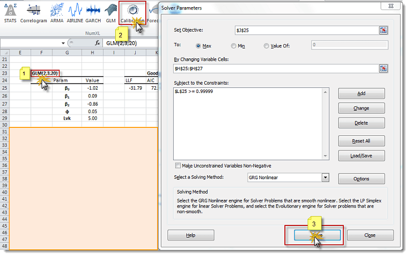Click the Select All corner of spreadsheet
This screenshot has height=256, width=409.
coord(4,53)
